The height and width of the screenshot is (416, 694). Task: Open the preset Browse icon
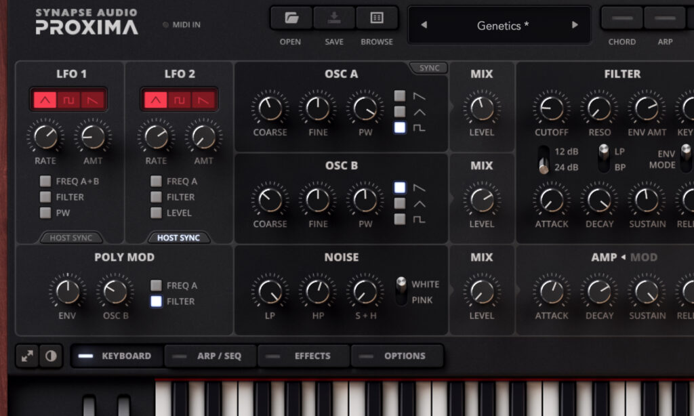[376, 18]
